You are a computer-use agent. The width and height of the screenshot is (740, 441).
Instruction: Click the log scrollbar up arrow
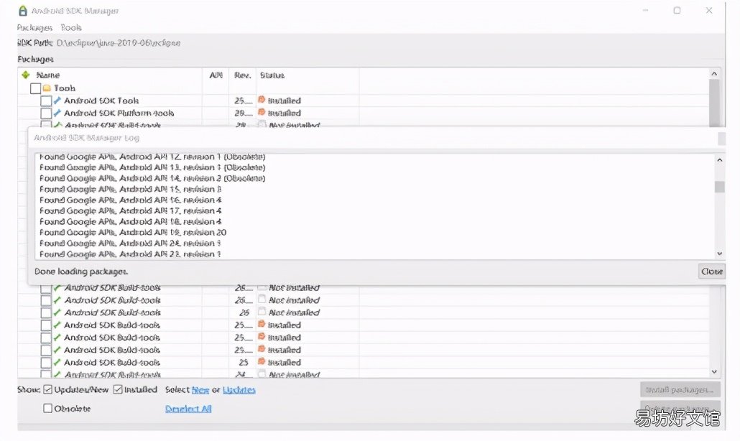pyautogui.click(x=720, y=160)
